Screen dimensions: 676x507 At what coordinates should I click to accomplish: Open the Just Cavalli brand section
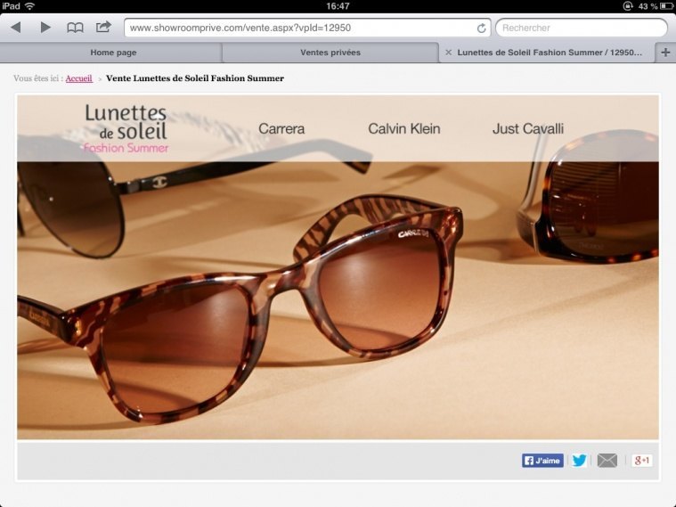527,129
